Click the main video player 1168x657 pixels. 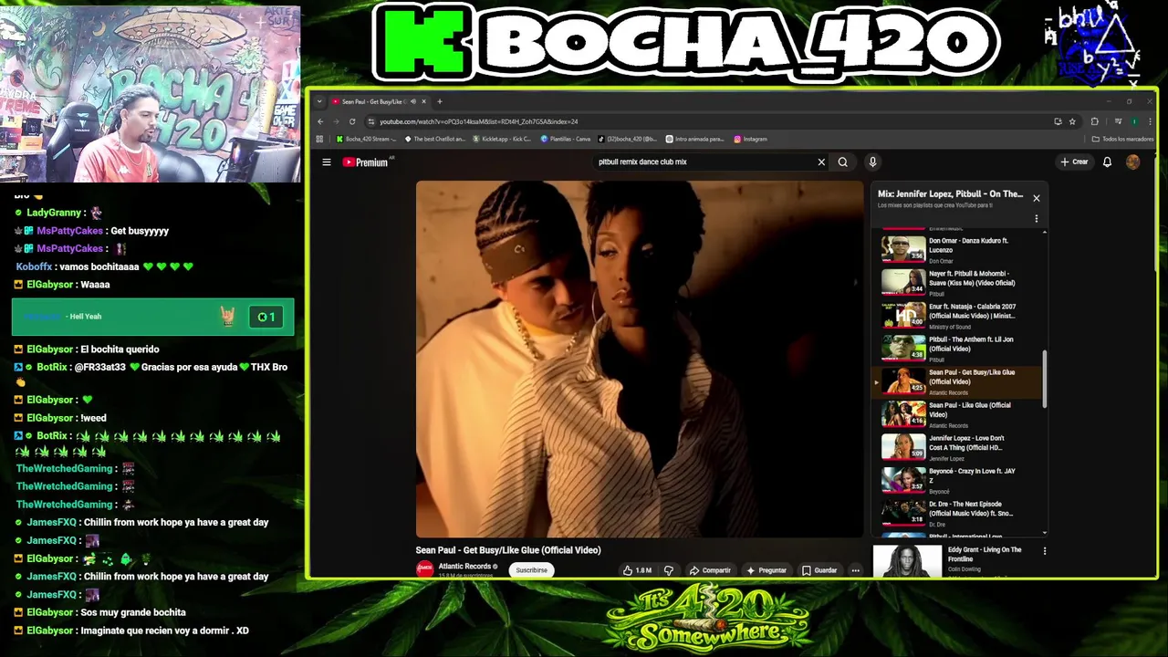640,359
